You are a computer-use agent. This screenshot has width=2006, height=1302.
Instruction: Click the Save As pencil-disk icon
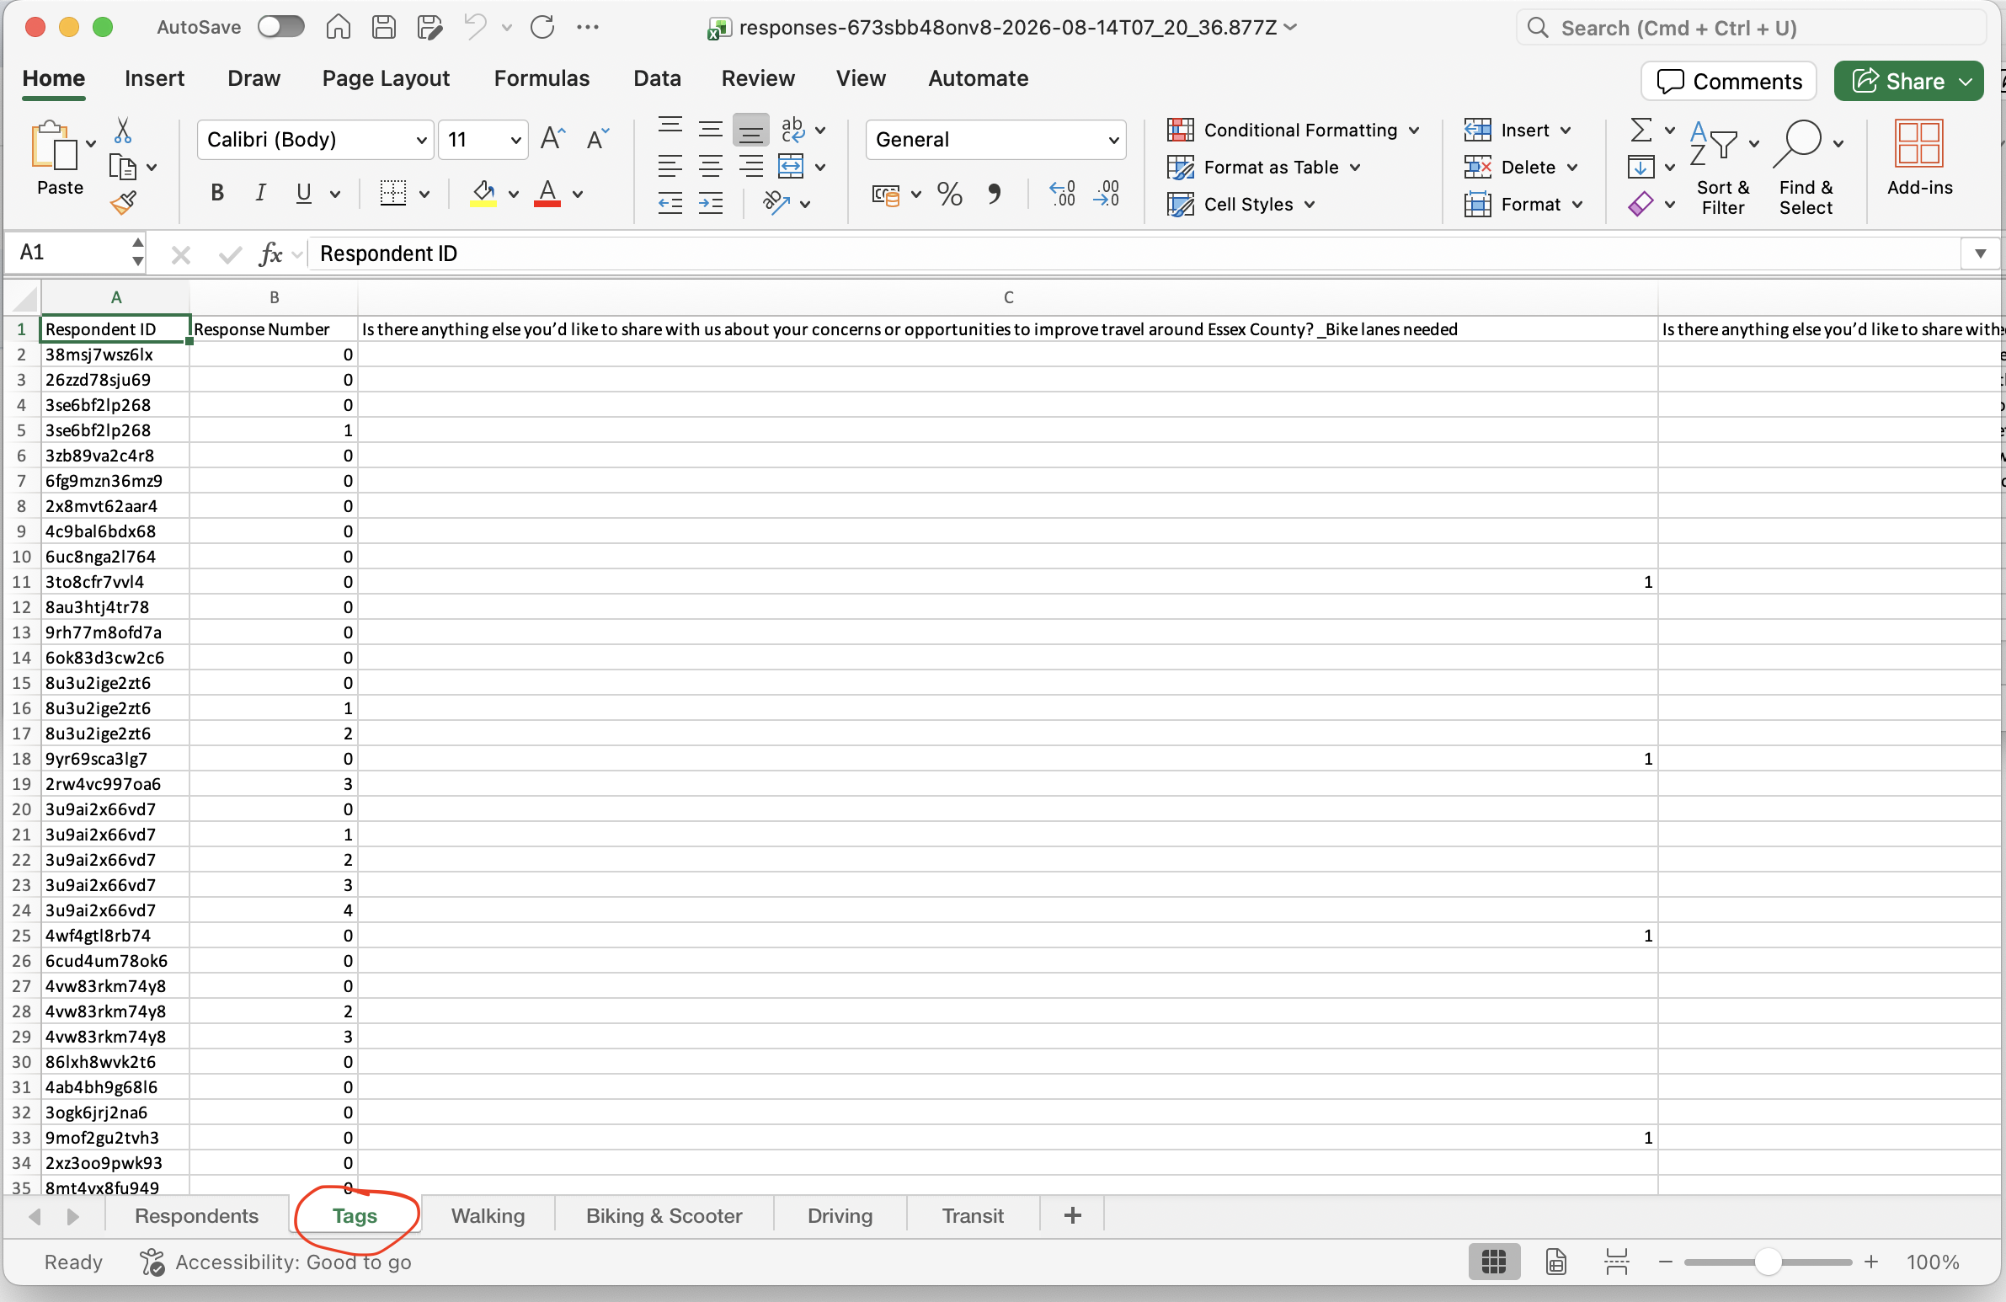pyautogui.click(x=429, y=27)
